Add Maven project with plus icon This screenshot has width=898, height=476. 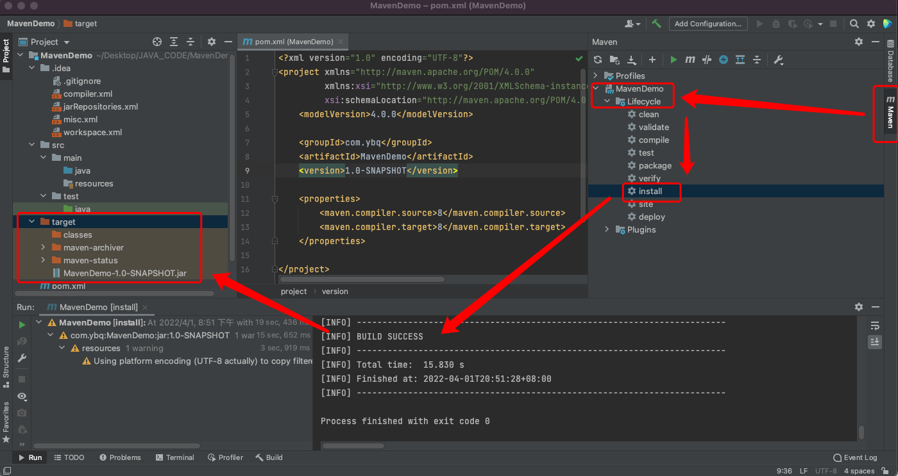point(652,60)
